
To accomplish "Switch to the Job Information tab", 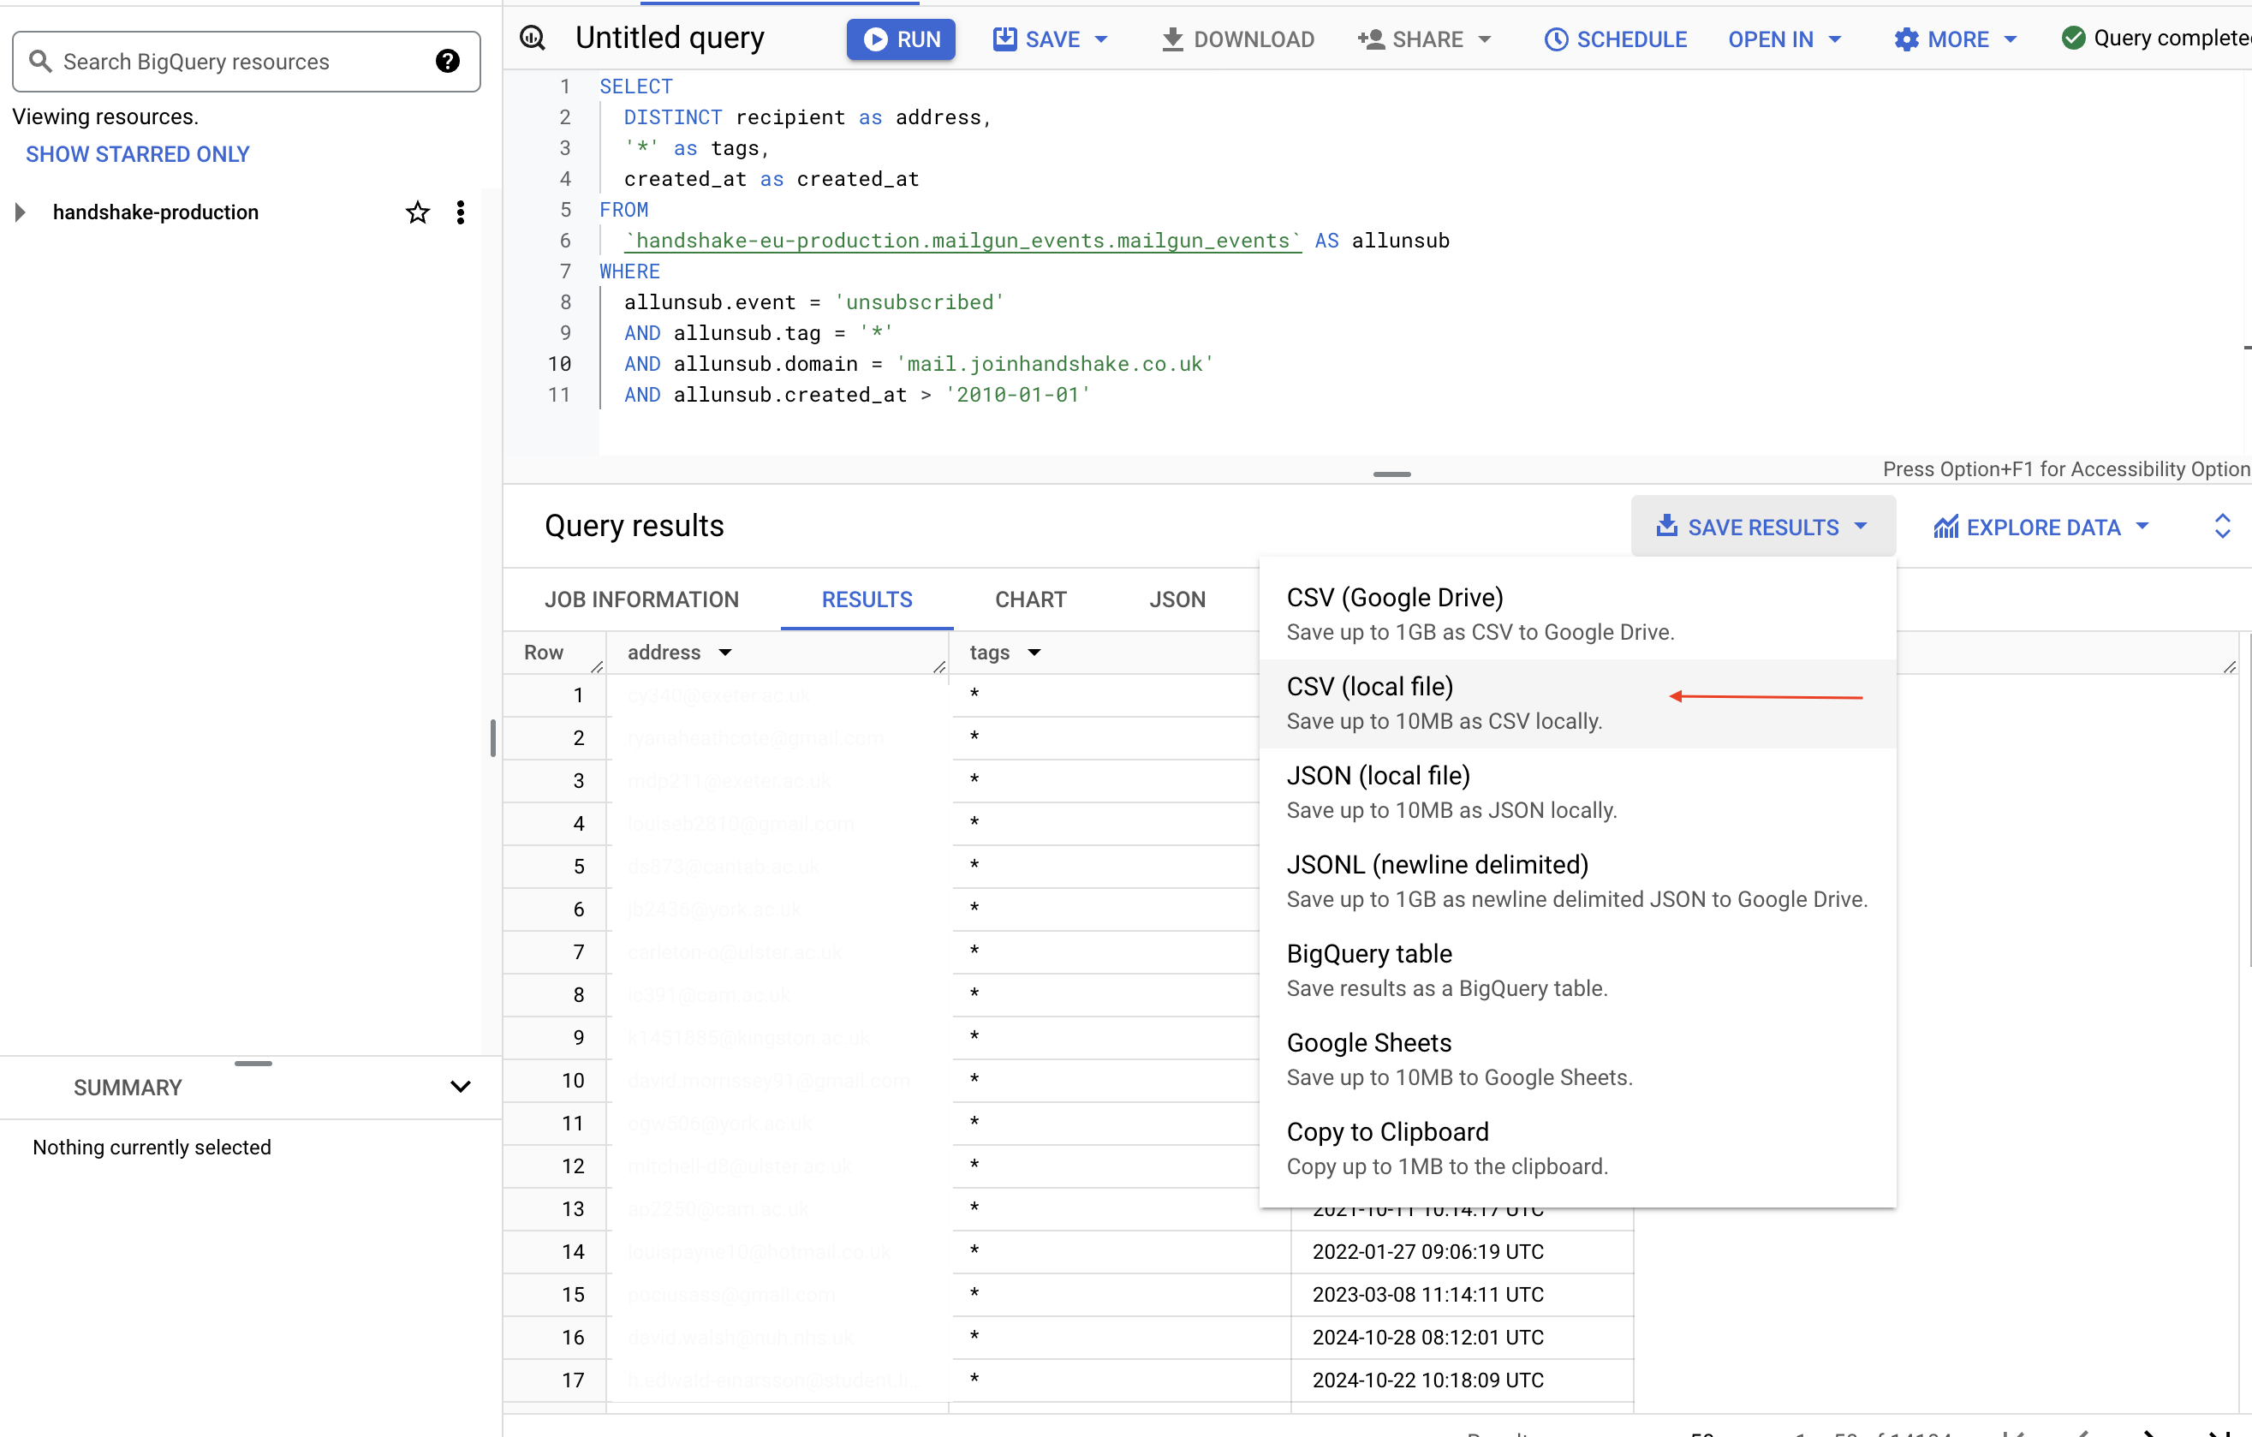I will pos(641,599).
